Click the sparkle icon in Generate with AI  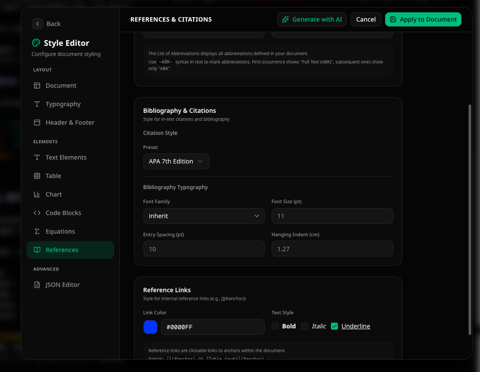[x=285, y=19]
